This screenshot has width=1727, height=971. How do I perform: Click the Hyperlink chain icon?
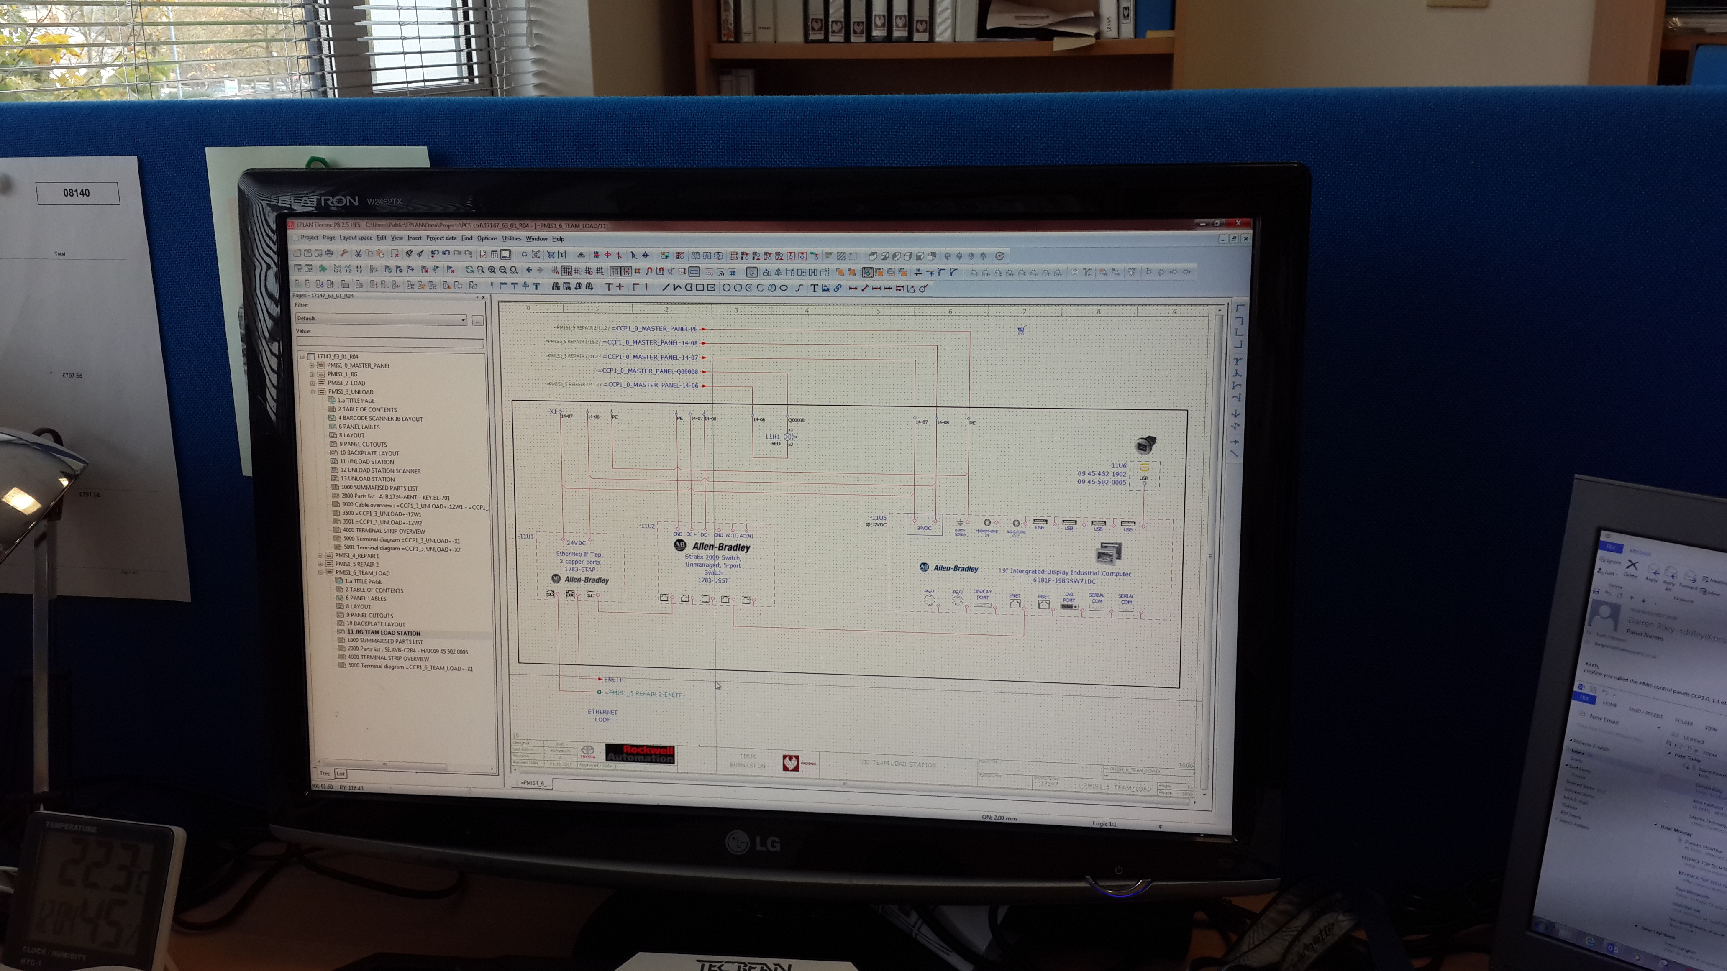tap(838, 288)
